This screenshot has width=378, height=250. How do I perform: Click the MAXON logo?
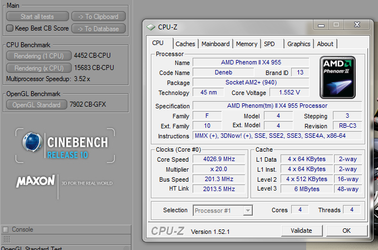pos(36,181)
